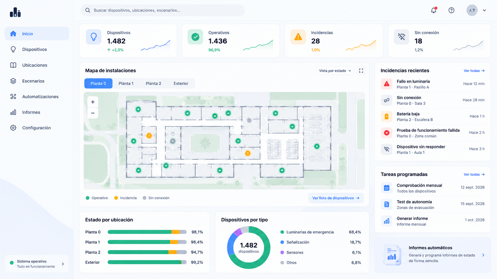
Task: Switch to the Planta 1 tab
Action: click(x=126, y=83)
